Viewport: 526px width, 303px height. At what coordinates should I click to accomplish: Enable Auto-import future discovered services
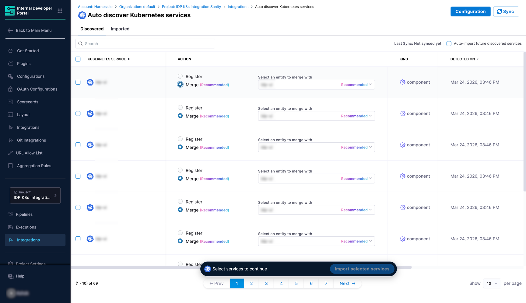click(x=449, y=44)
